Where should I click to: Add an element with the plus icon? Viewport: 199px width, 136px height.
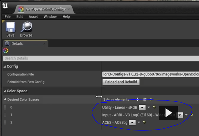pos(137,99)
